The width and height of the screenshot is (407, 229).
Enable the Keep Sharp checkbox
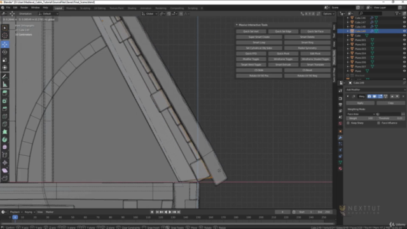348,123
